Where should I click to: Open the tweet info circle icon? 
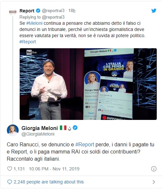click(x=154, y=169)
